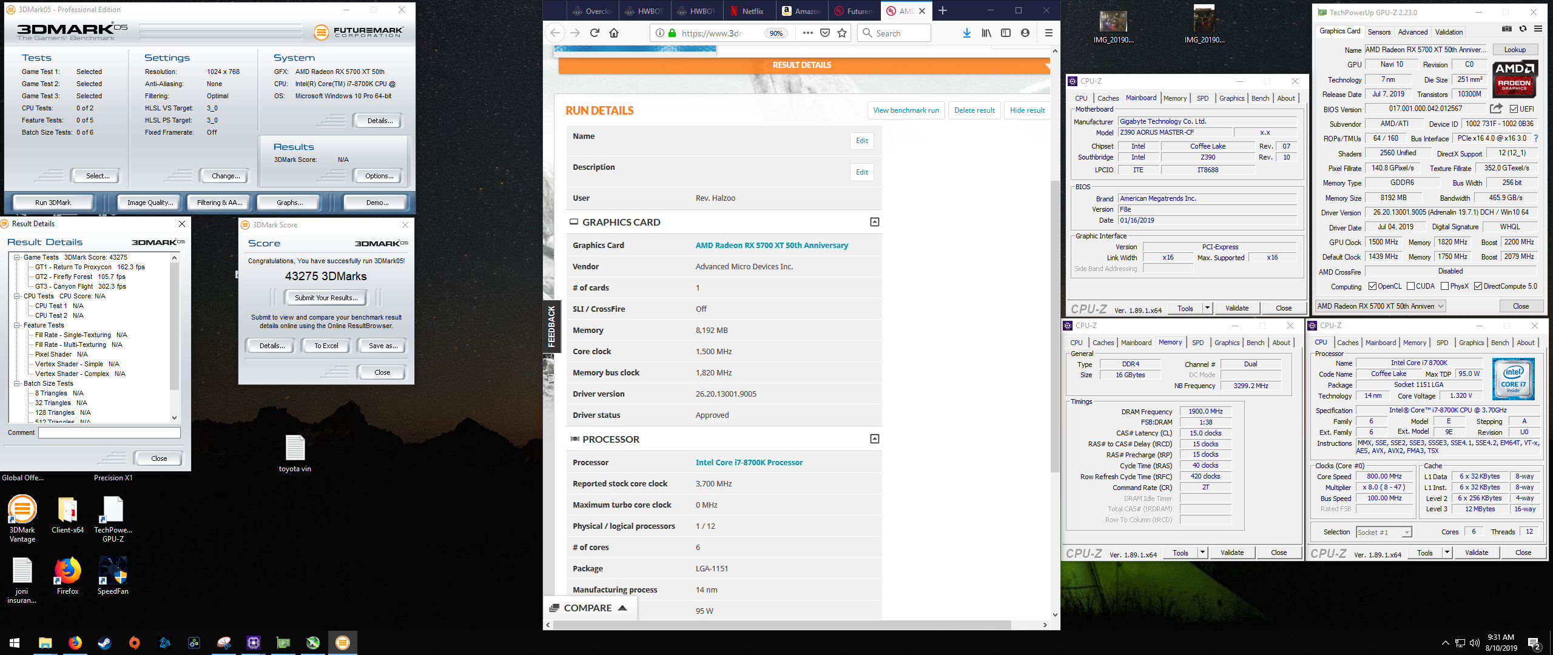Click the Comment input field in Result Details
The image size is (1553, 655).
tap(109, 432)
